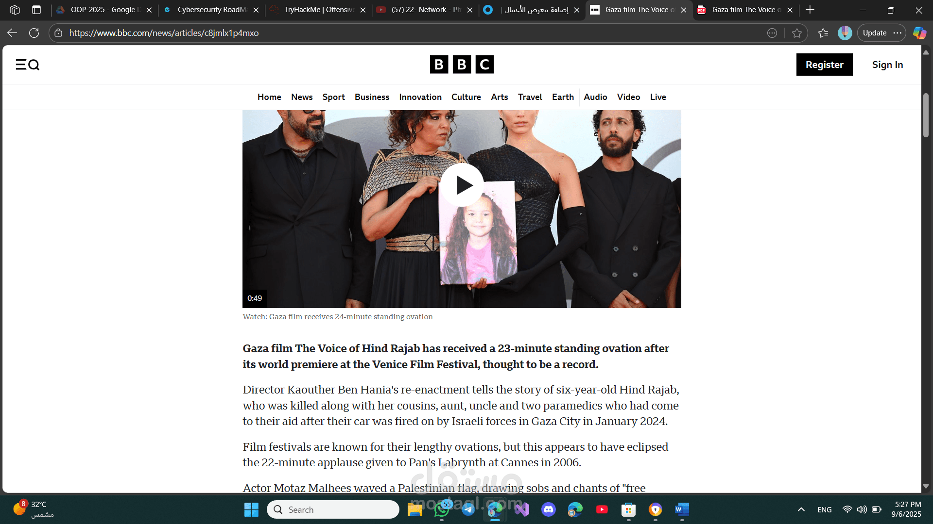Open Microsoft Word from the taskbar
The width and height of the screenshot is (933, 524).
coord(682,510)
